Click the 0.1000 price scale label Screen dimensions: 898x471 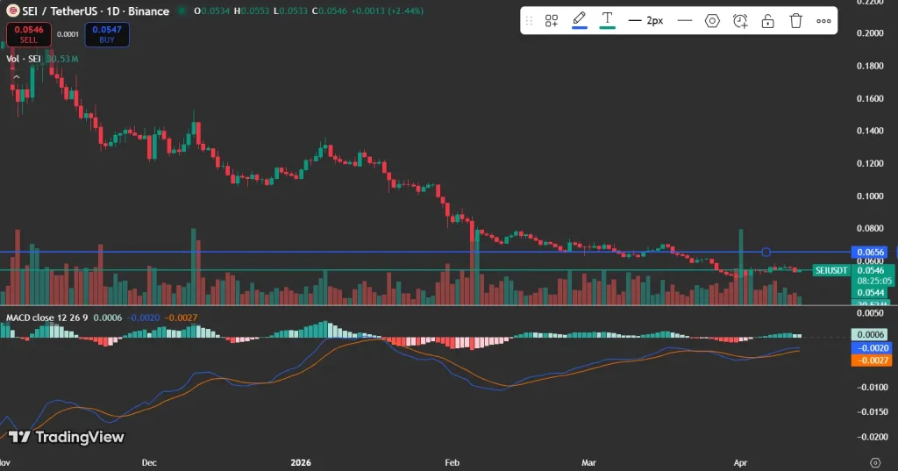click(x=870, y=196)
